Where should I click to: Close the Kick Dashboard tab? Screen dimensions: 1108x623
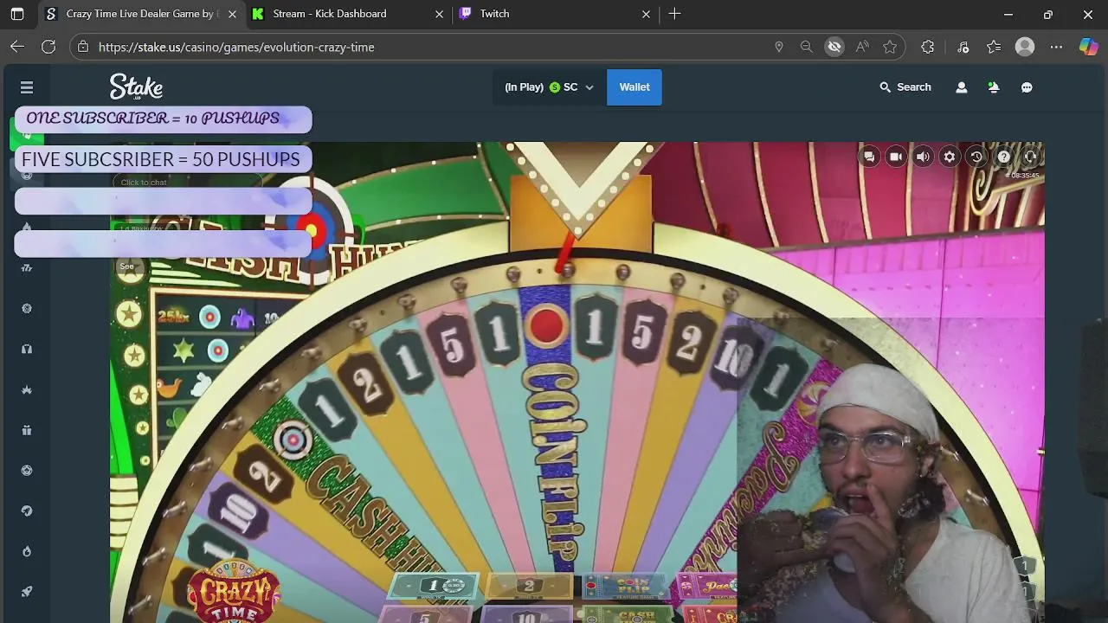click(x=439, y=14)
